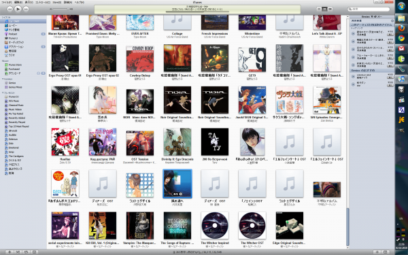The image size is (408, 255).
Task: Adjust the volume slider
Action: tap(61, 9)
